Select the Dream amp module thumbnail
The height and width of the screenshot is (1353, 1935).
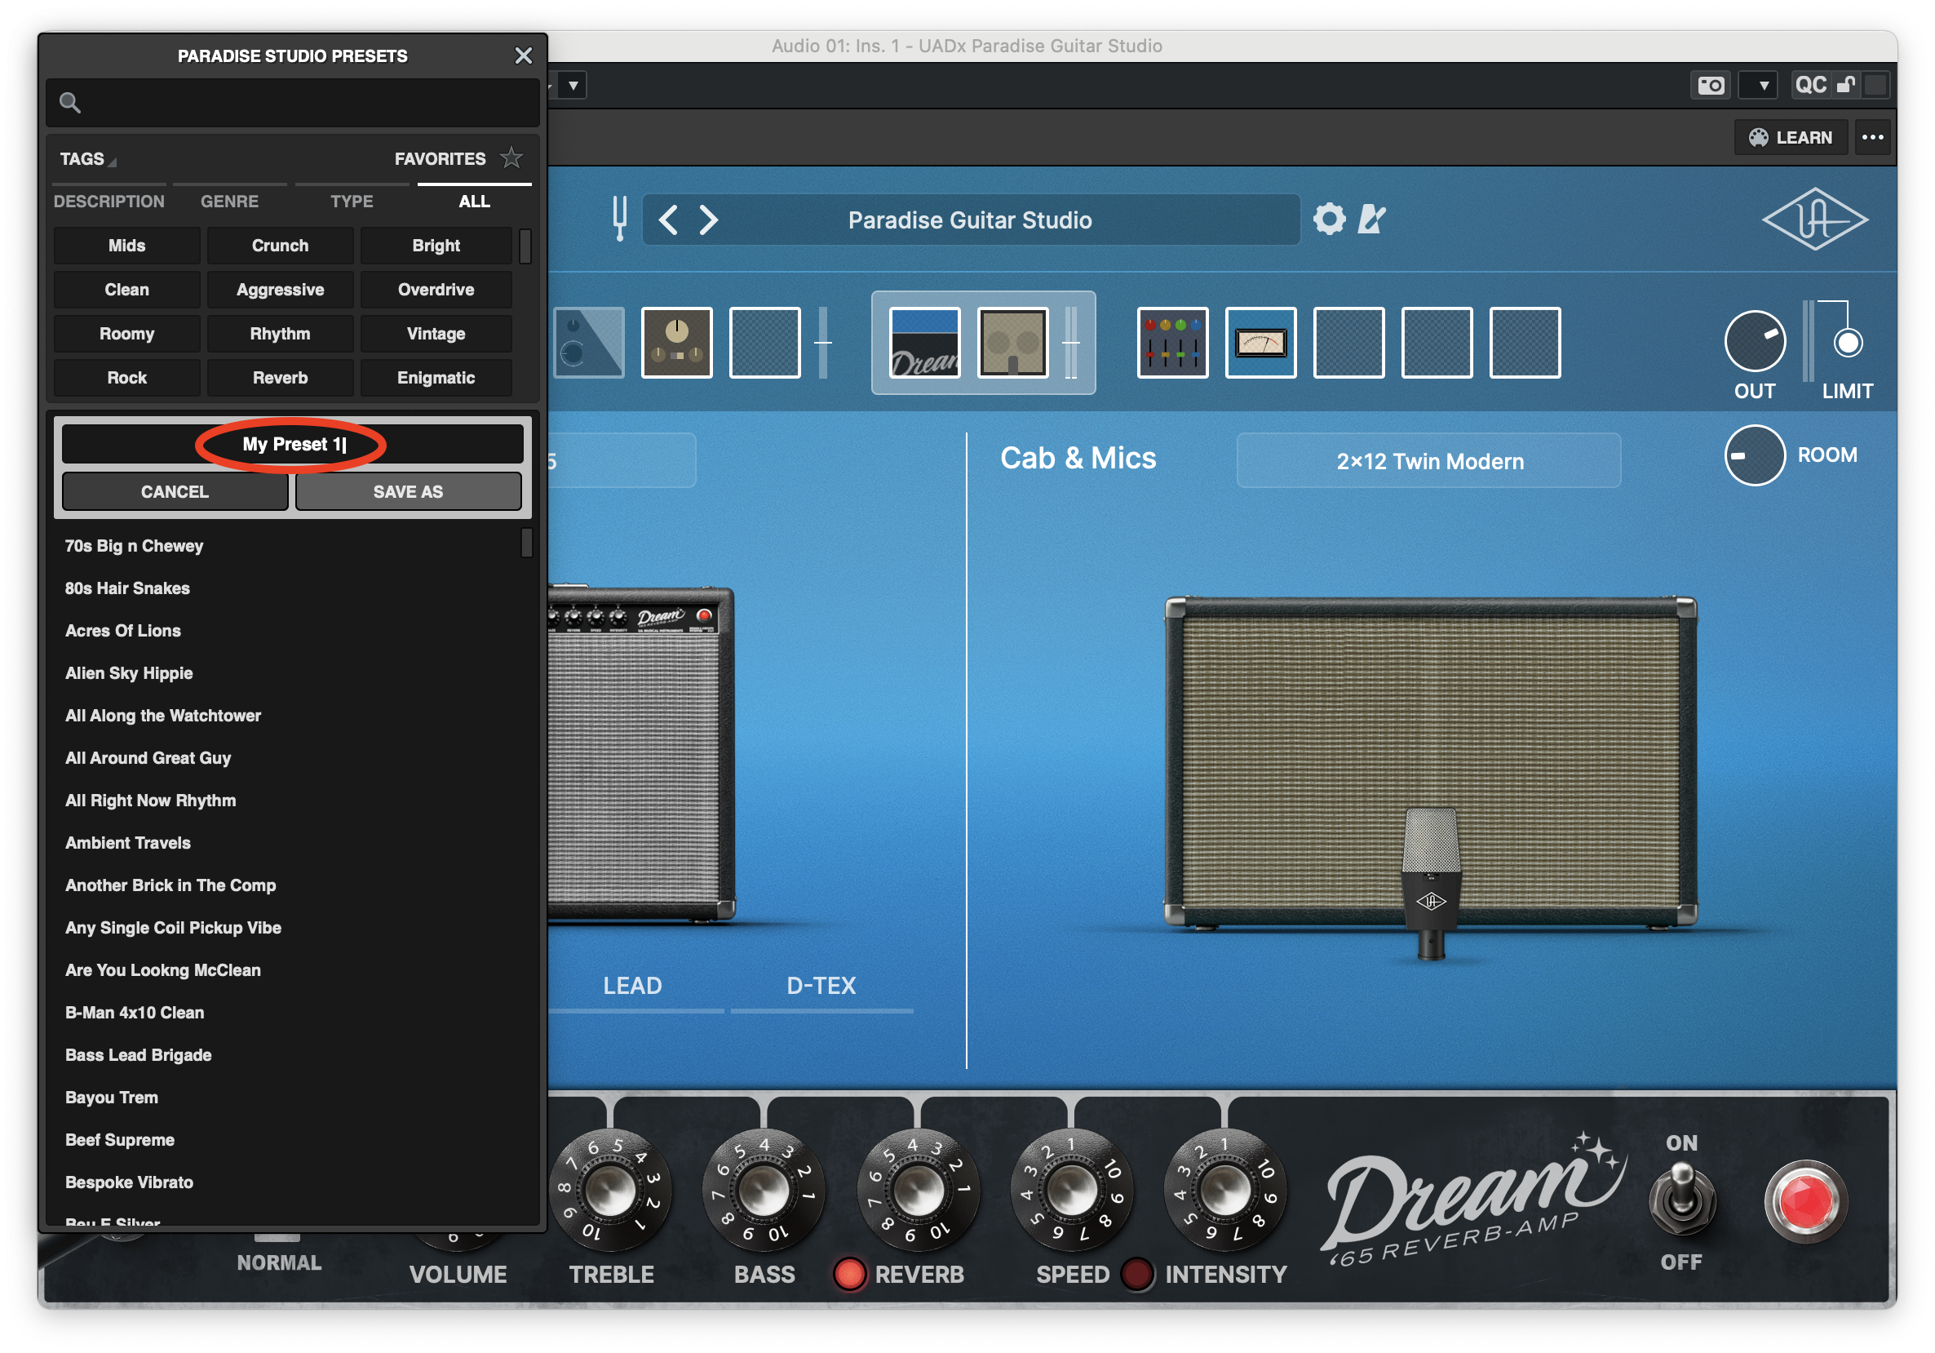924,342
